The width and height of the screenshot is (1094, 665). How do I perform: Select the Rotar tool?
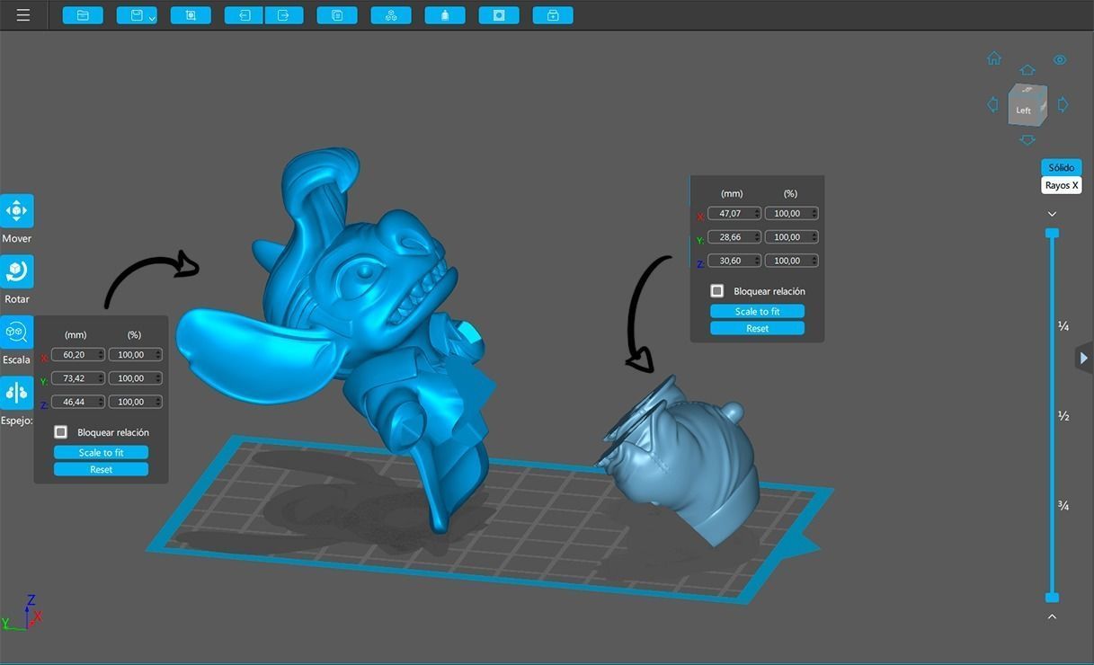tap(17, 271)
